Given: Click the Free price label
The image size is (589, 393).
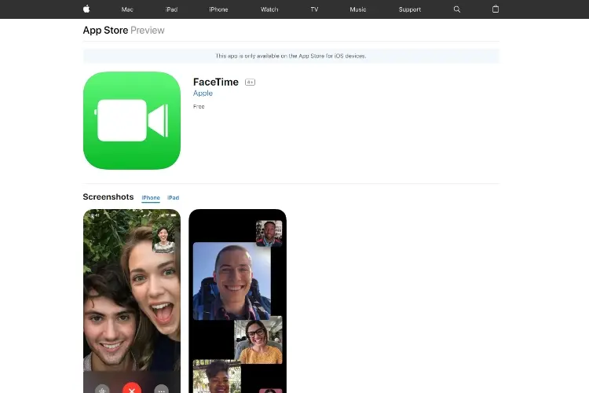Looking at the screenshot, I should click(199, 106).
